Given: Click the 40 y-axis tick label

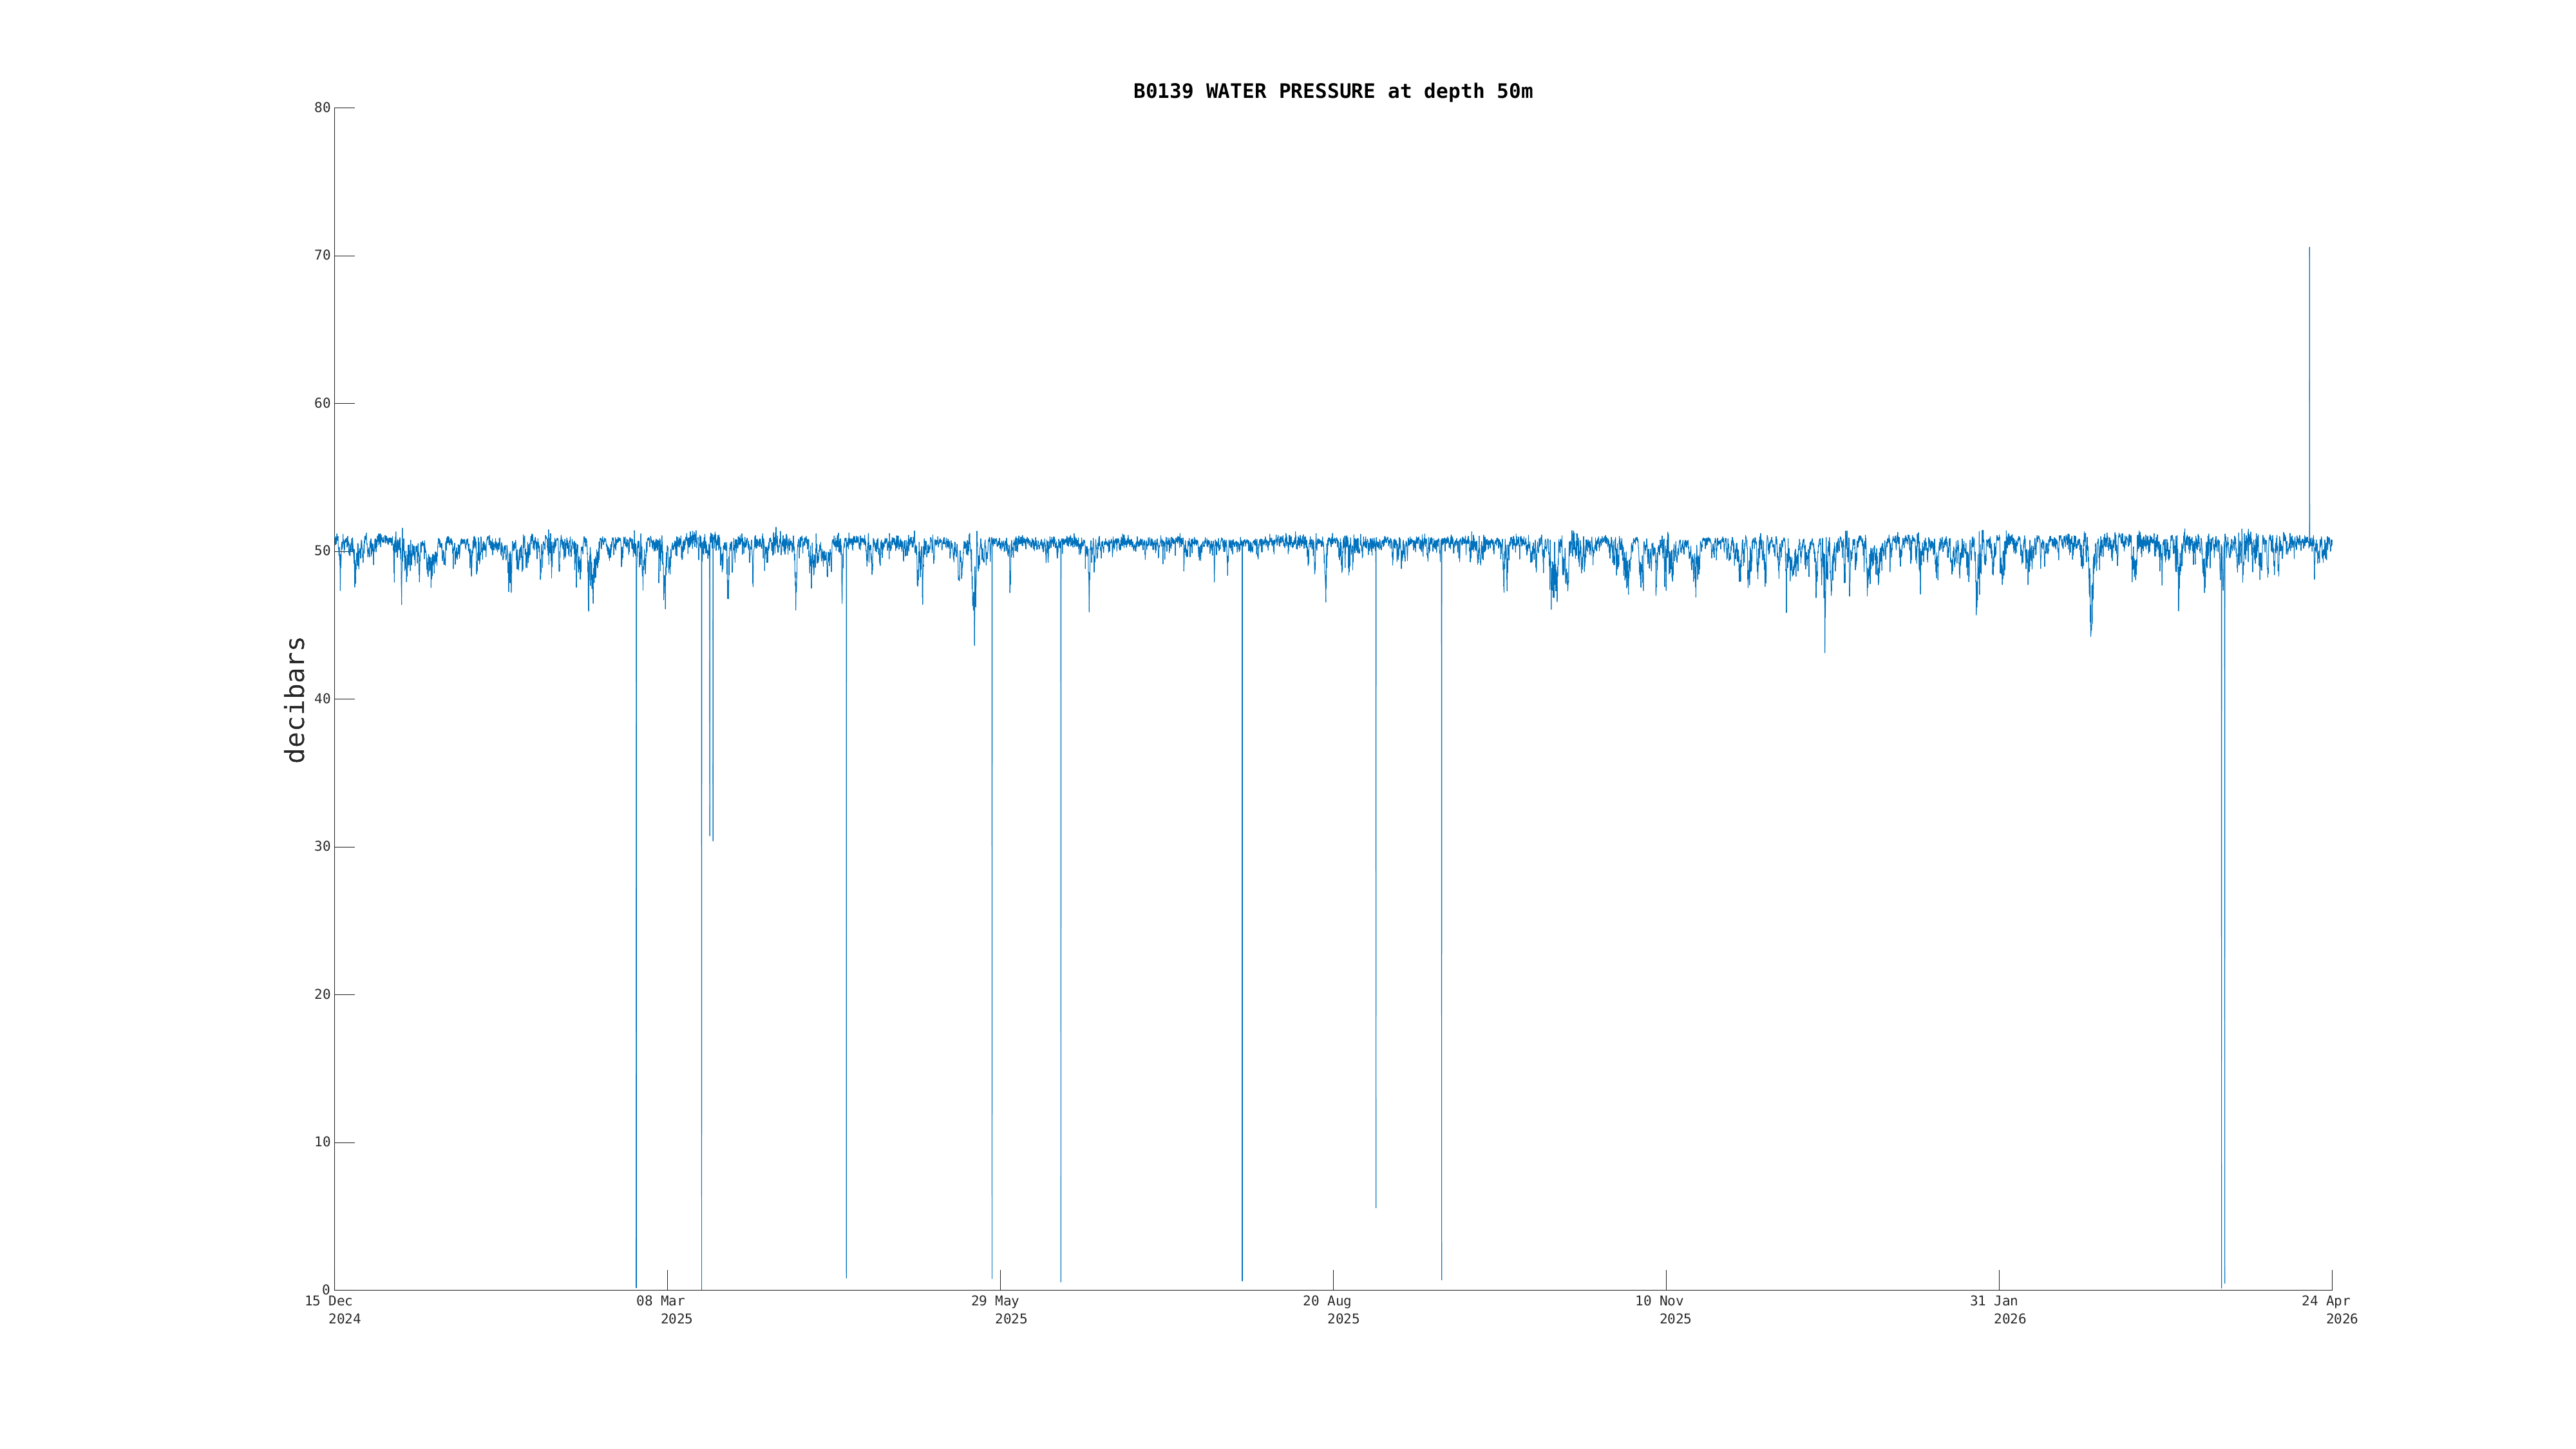Looking at the screenshot, I should pos(322,699).
